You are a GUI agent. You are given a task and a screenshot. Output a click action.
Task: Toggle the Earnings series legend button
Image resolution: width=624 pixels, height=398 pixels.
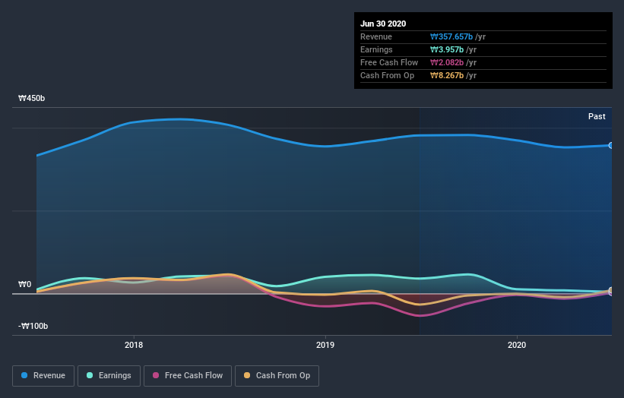(x=109, y=376)
